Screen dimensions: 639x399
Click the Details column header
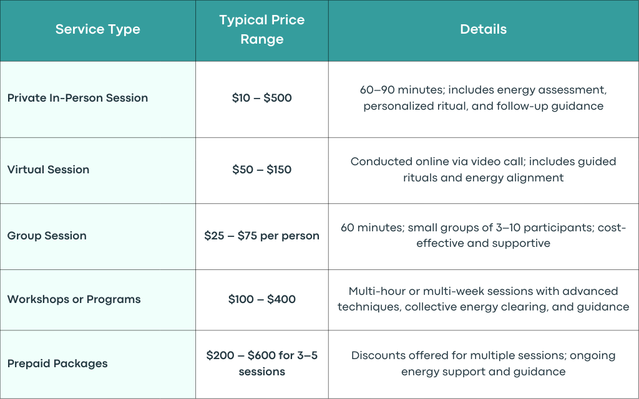[484, 29]
